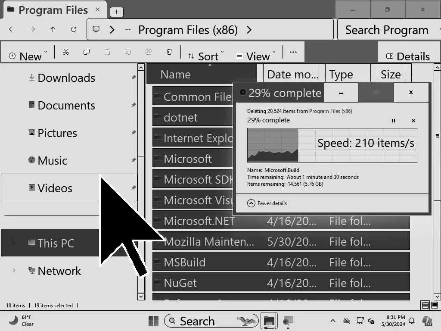Click the forward navigation arrow
The height and width of the screenshot is (331, 441).
pyautogui.click(x=32, y=29)
